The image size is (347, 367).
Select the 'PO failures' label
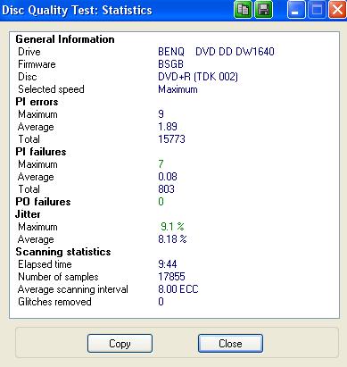click(x=43, y=202)
